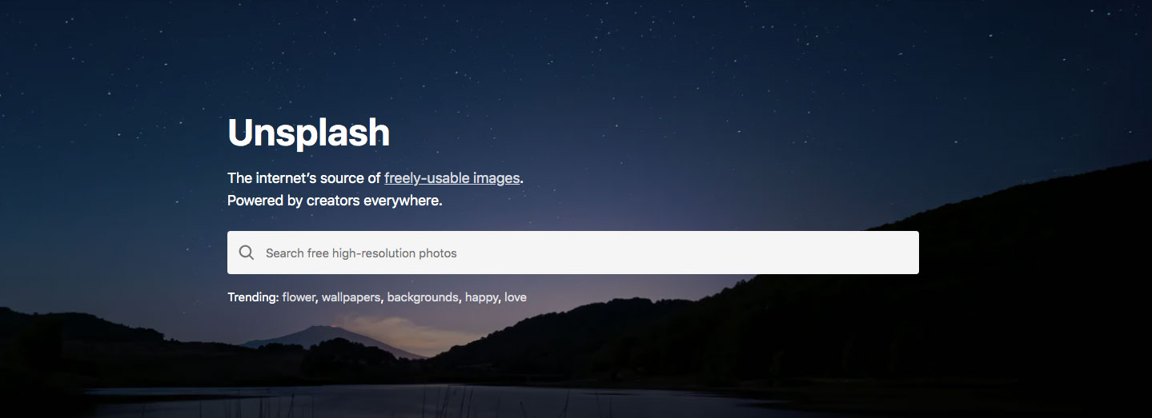
Task: Pick the trending keyword happy
Action: (481, 297)
